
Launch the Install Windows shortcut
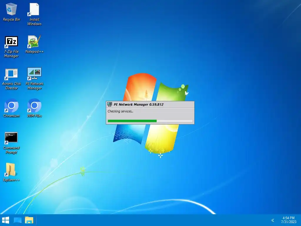[34, 14]
